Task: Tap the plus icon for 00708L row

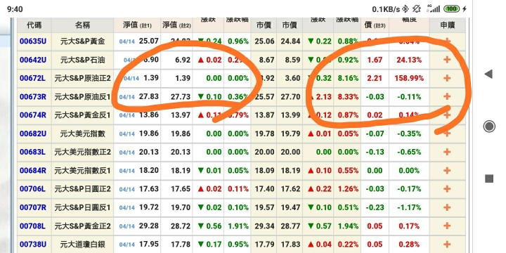Action: click(447, 226)
